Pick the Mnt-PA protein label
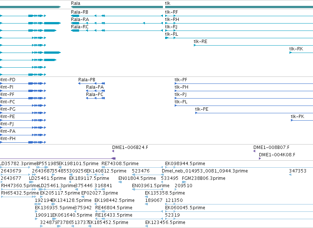The width and height of the screenshot is (313, 228). tap(8, 131)
